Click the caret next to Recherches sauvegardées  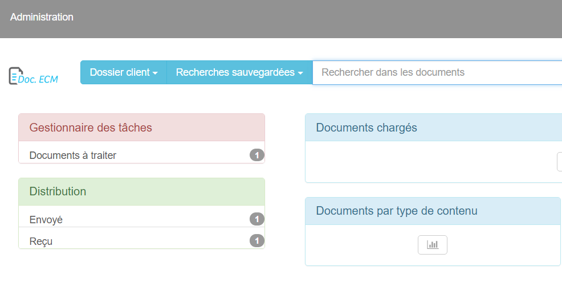300,73
